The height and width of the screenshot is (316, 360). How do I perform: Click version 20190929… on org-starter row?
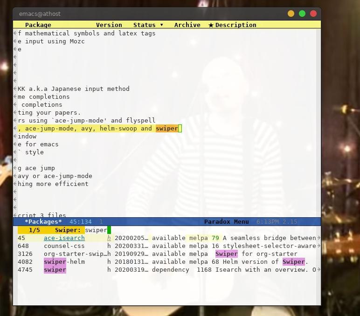(132, 254)
